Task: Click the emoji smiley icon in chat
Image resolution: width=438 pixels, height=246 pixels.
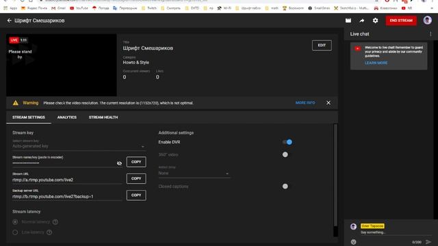Action: pyautogui.click(x=353, y=242)
